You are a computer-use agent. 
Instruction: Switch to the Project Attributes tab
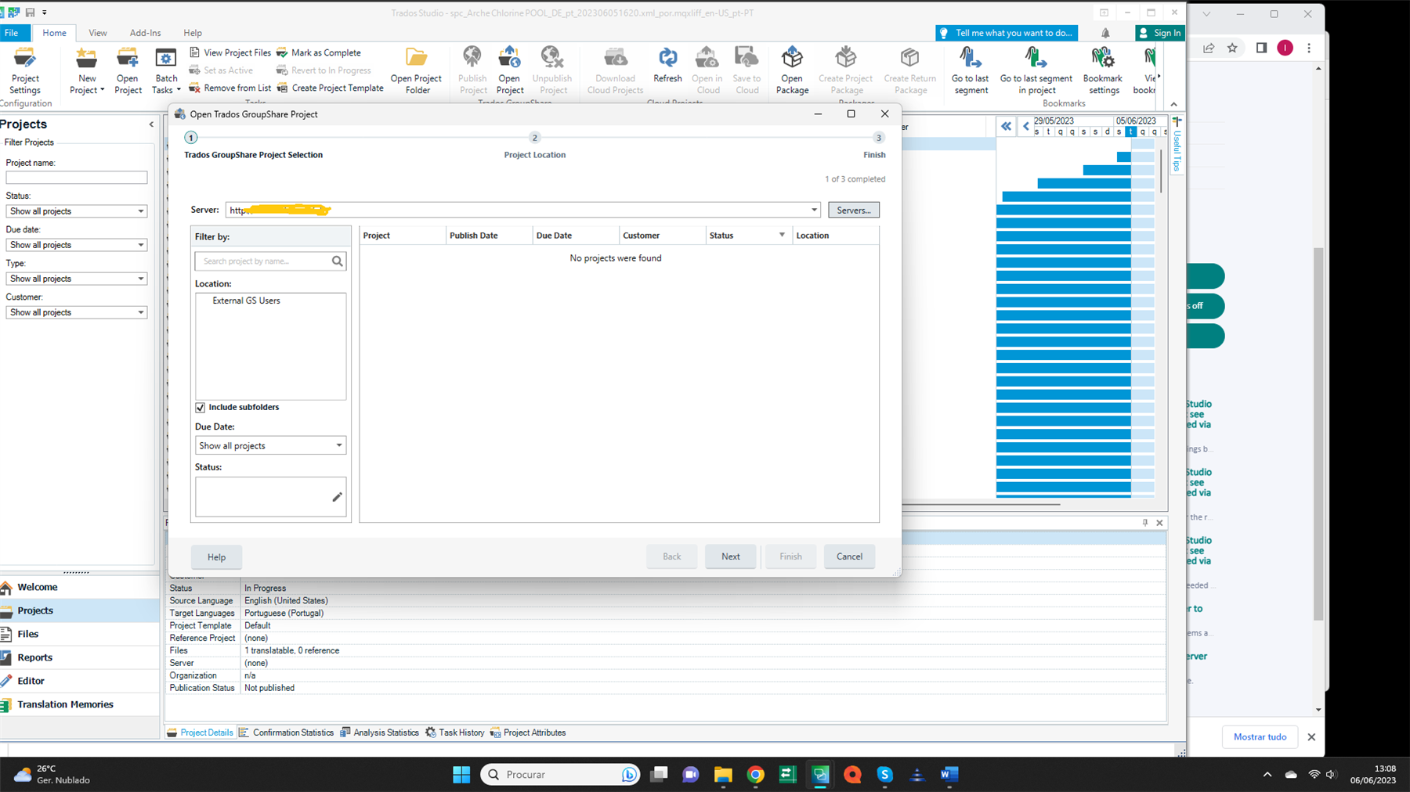click(527, 733)
